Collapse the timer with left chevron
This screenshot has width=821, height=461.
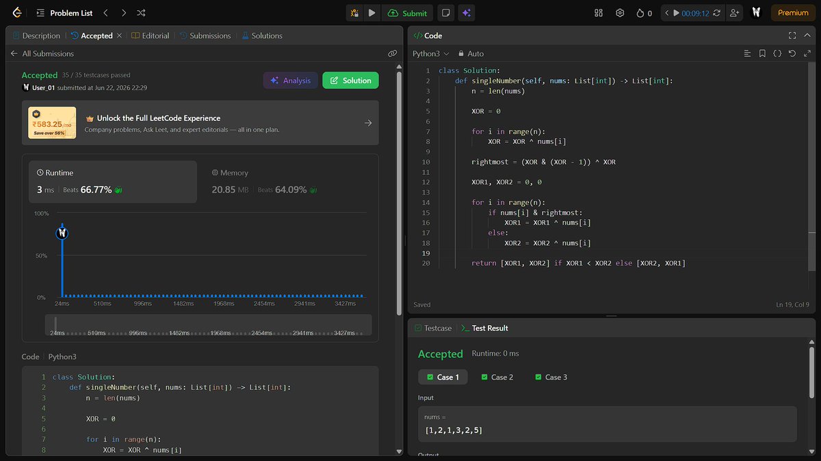(667, 12)
